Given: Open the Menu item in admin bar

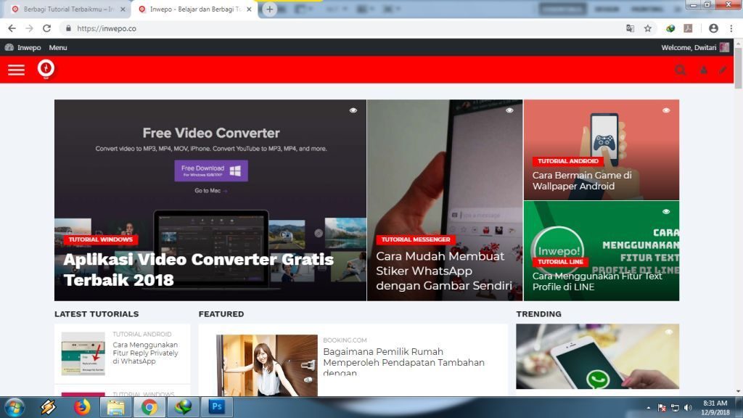Looking at the screenshot, I should (58, 47).
